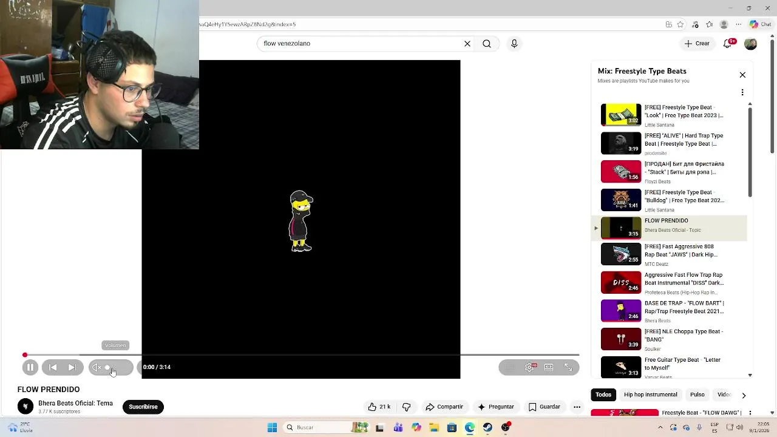Pause the video with the pause button
The height and width of the screenshot is (437, 777).
[30, 367]
